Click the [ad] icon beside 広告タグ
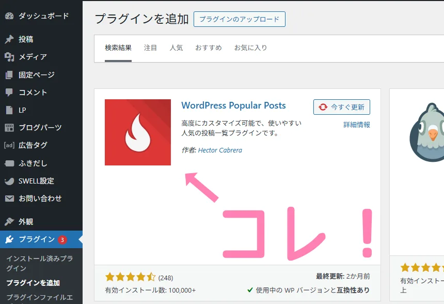444x304 pixels. pyautogui.click(x=9, y=145)
